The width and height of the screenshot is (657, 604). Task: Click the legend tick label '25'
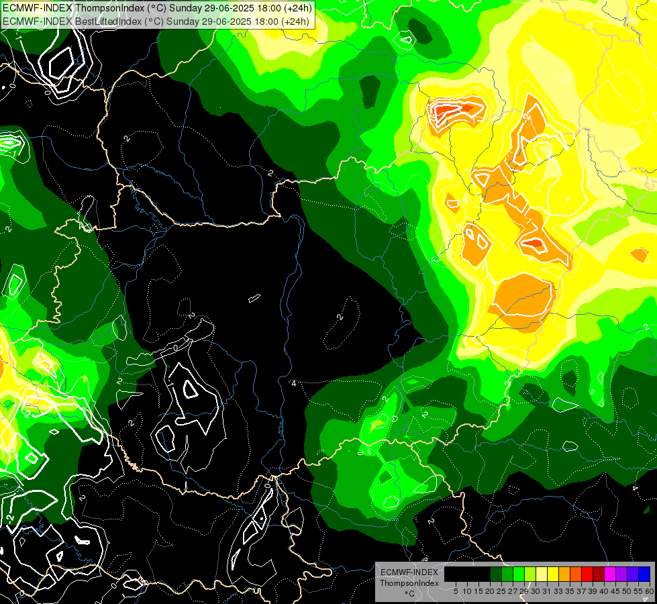coord(501,591)
